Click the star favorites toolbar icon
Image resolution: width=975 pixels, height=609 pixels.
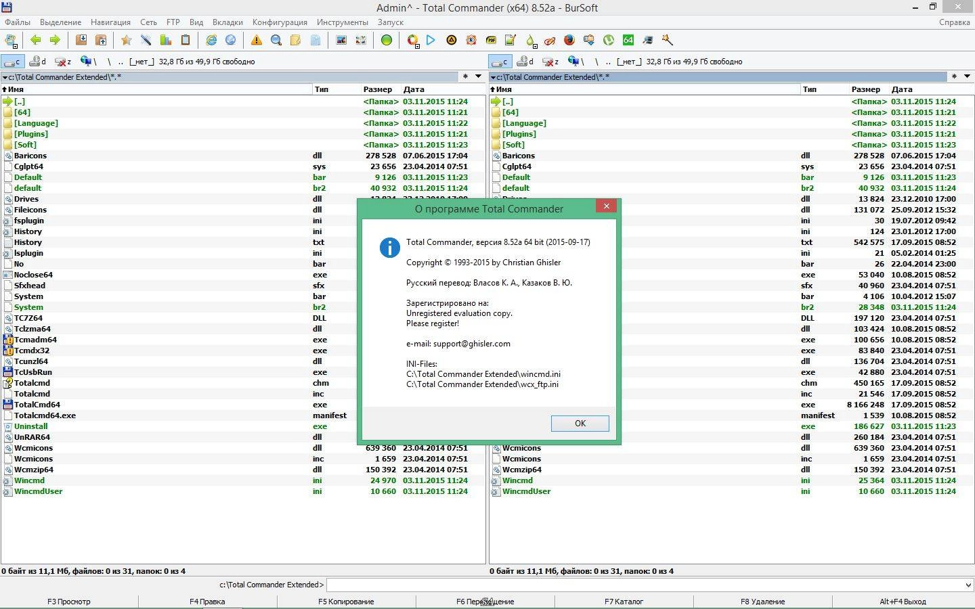pyautogui.click(x=126, y=41)
